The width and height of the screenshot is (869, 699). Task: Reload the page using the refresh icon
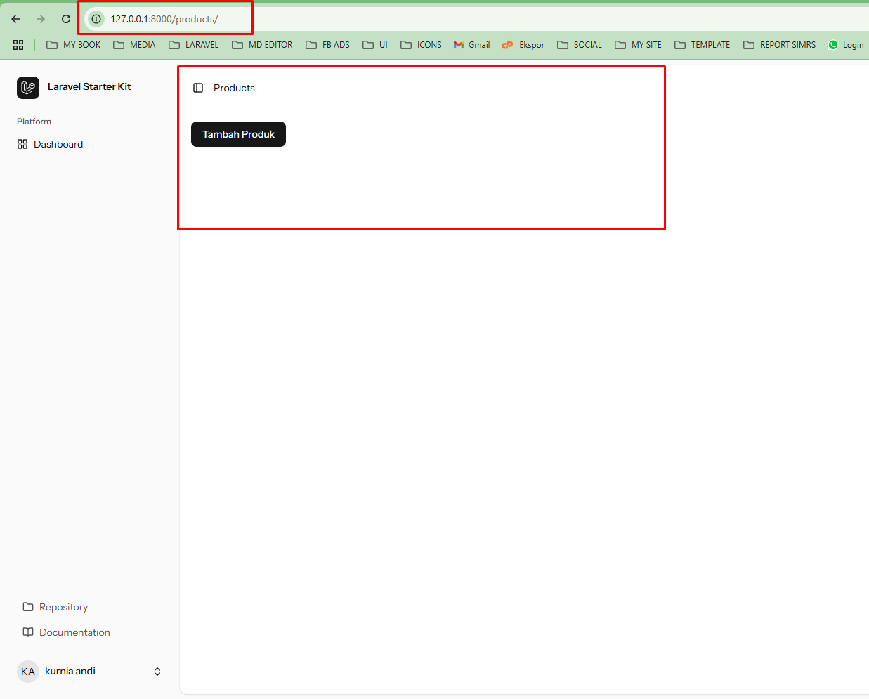[x=65, y=19]
